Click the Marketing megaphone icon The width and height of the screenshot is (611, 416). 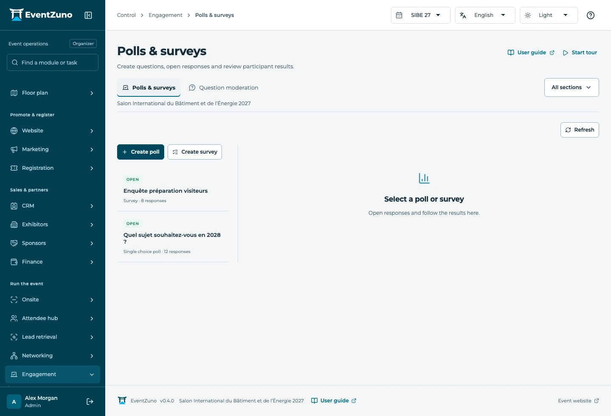tap(14, 149)
